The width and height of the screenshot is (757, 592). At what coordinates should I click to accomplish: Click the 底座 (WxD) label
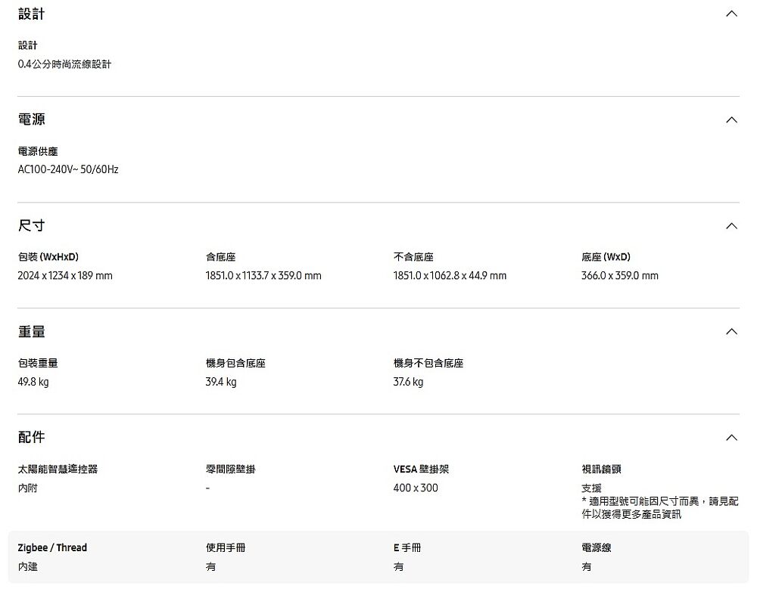click(x=606, y=257)
